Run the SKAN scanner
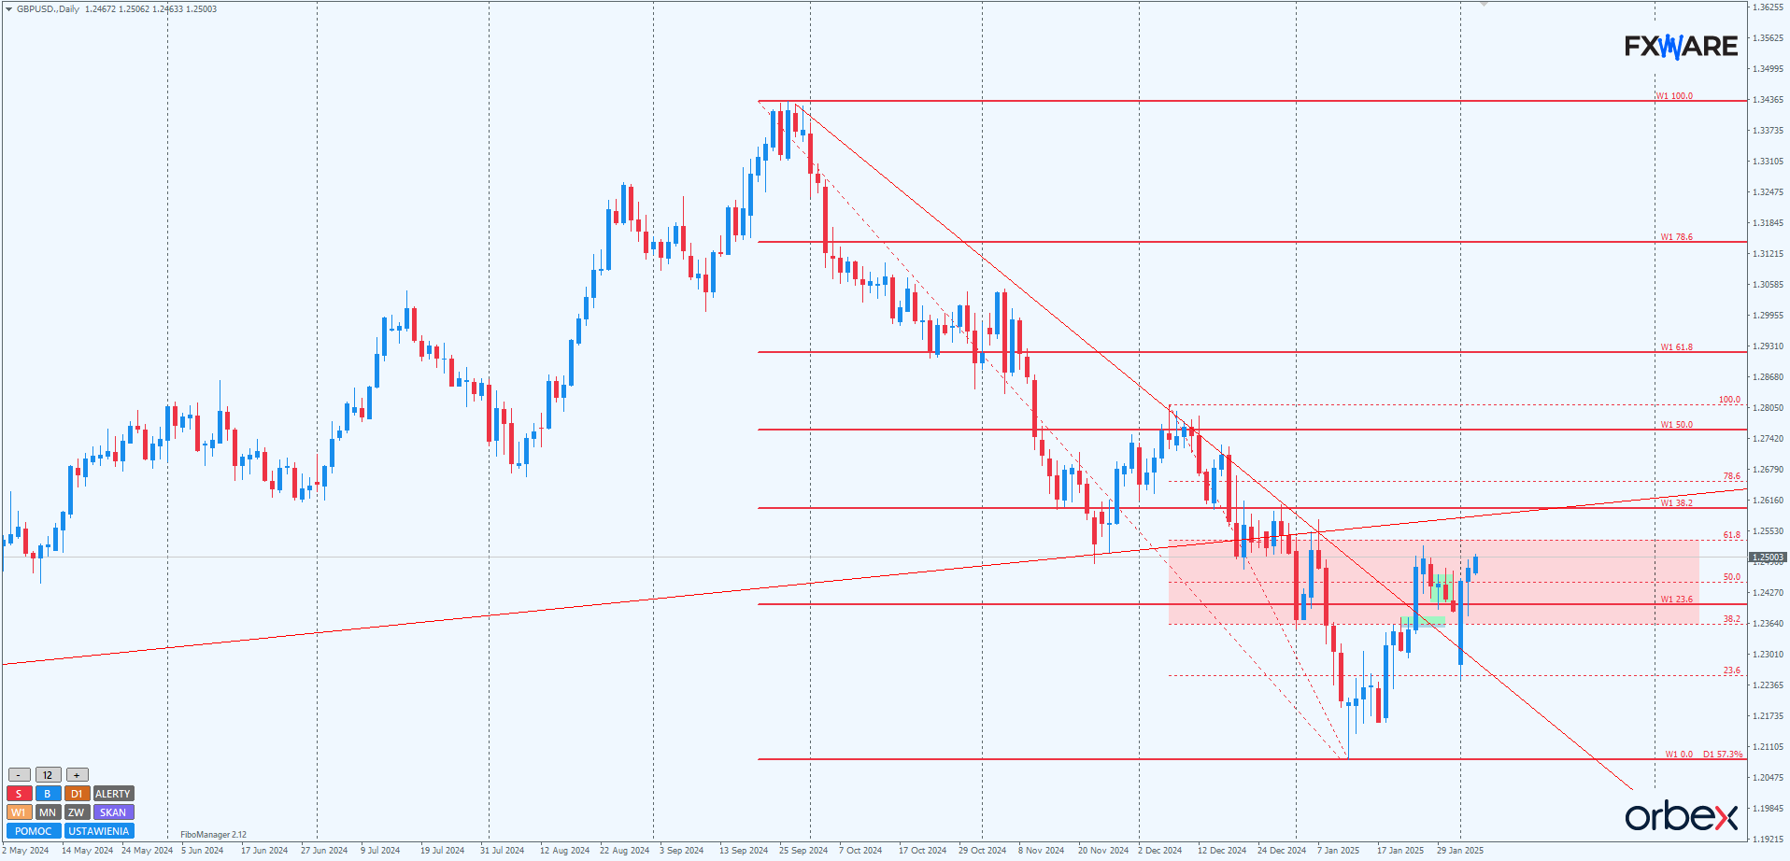The height and width of the screenshot is (861, 1790). [x=113, y=812]
